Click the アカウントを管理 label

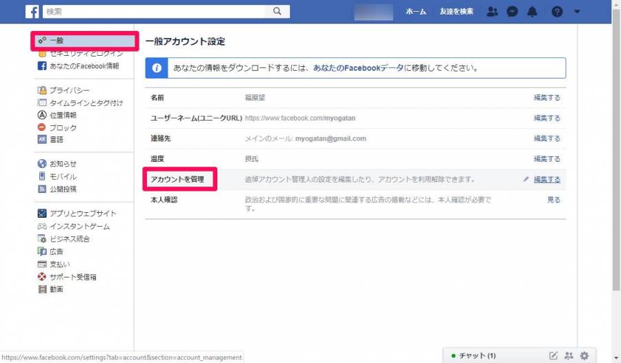(177, 179)
